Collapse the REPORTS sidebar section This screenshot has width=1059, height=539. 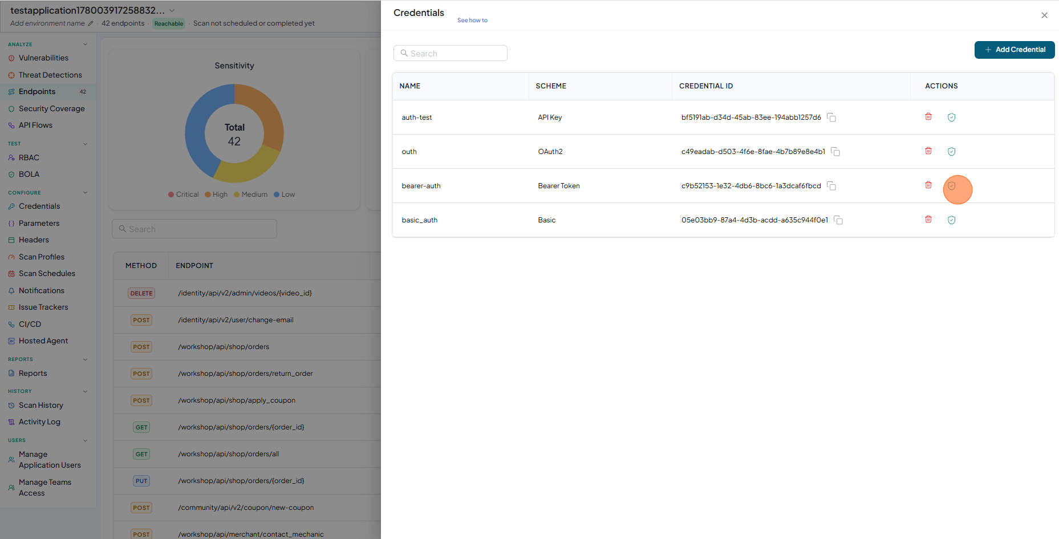pos(86,359)
